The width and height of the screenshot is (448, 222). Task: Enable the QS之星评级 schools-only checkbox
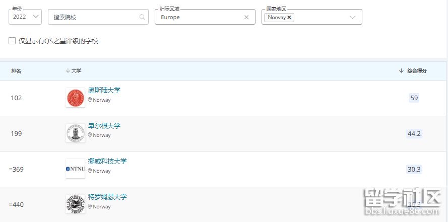tap(12, 41)
